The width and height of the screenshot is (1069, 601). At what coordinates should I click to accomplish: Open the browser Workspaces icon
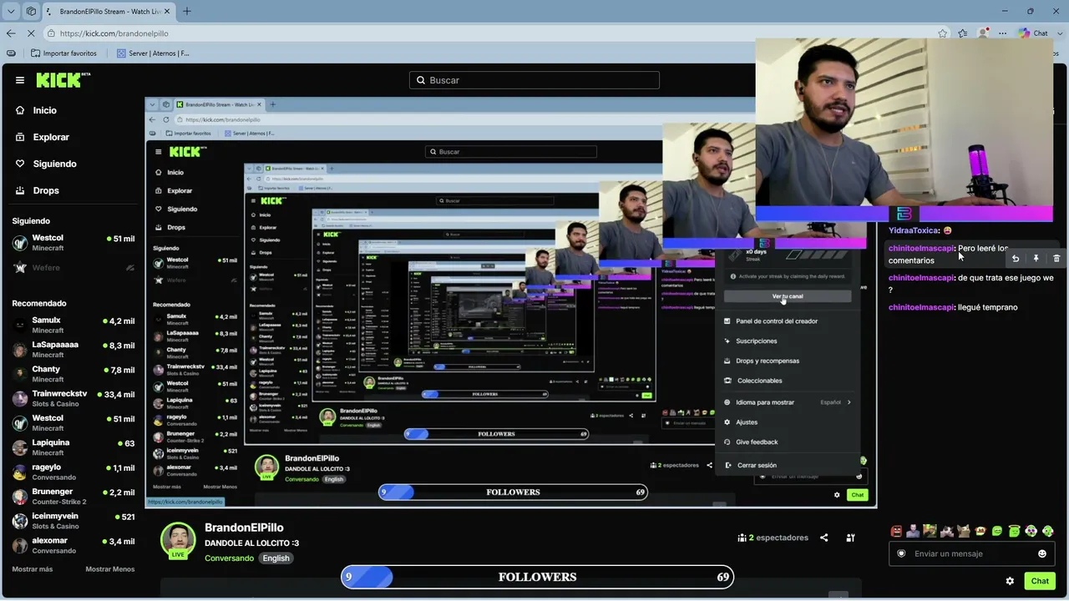(31, 12)
